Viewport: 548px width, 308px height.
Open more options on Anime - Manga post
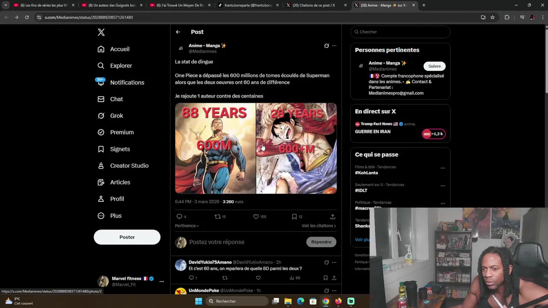point(334,46)
